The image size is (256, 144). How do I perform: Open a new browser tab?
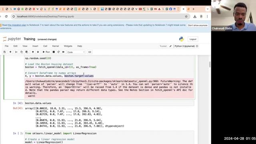(x=194, y=9)
